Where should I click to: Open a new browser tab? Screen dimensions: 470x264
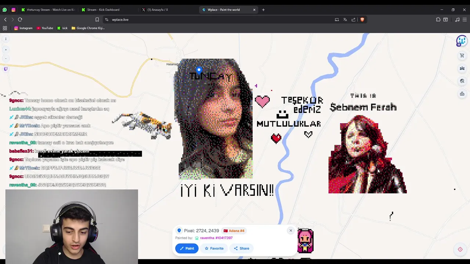tap(263, 10)
